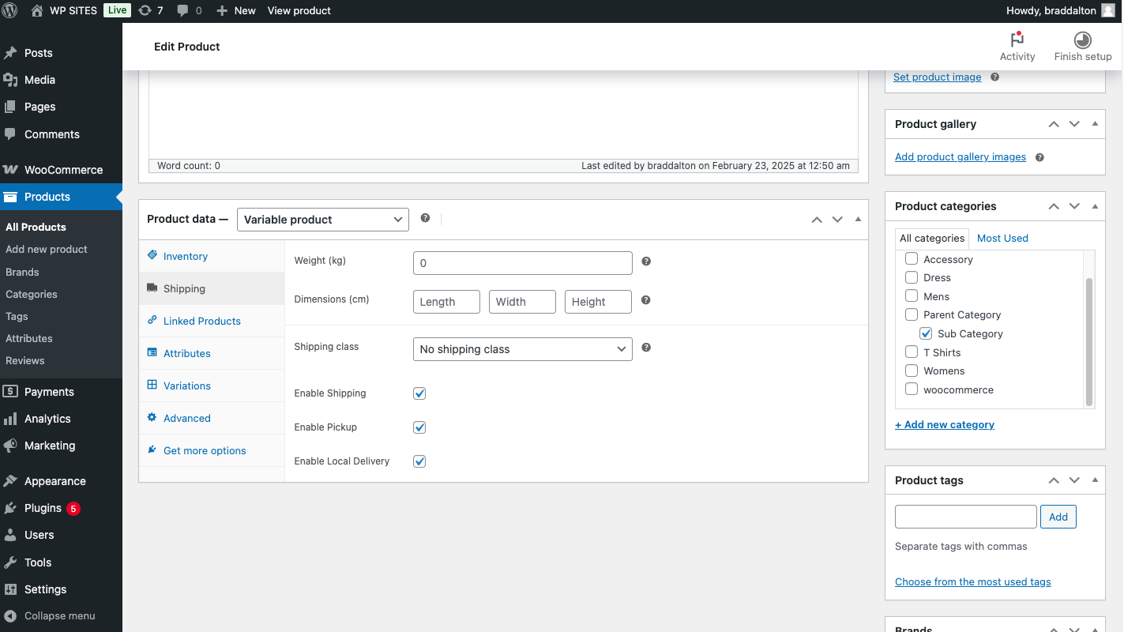This screenshot has height=632, width=1124.
Task: Click the Weight (kg) input field
Action: (522, 263)
